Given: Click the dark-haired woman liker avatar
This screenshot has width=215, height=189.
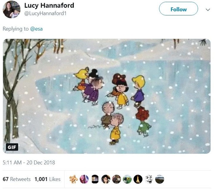Looking at the screenshot, I should [106, 179].
